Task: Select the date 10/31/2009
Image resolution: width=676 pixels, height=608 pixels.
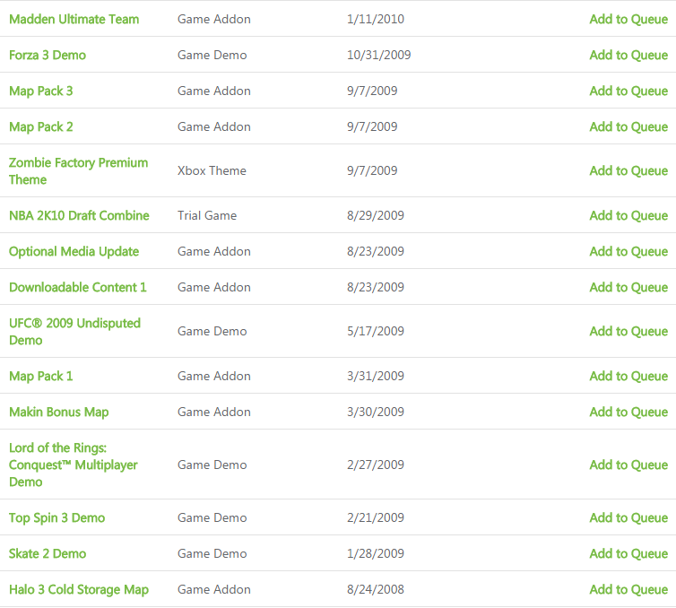Action: coord(379,56)
